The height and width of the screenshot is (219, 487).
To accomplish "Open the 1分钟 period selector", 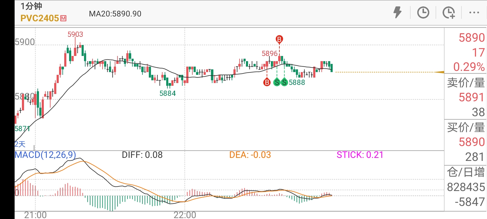I will 31,6.
